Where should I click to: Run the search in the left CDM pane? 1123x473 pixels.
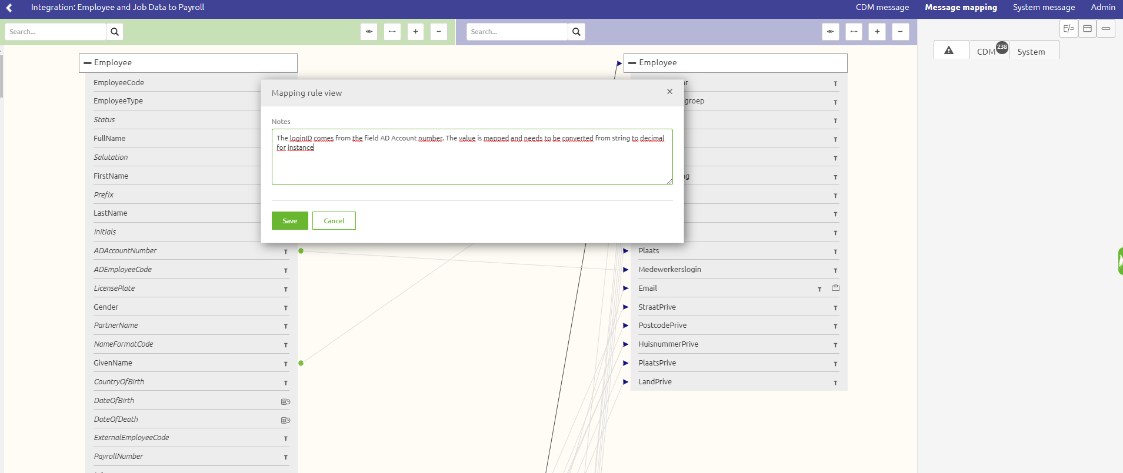click(x=115, y=32)
